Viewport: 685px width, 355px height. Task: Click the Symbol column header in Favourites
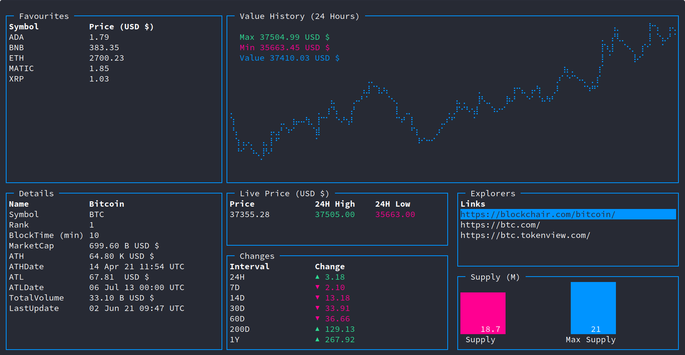click(x=24, y=27)
